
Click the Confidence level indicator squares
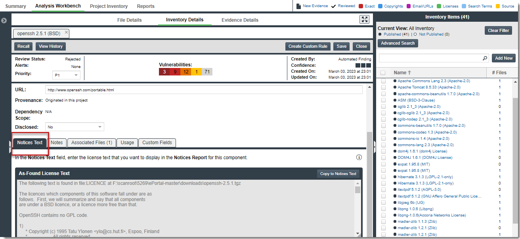(363, 65)
